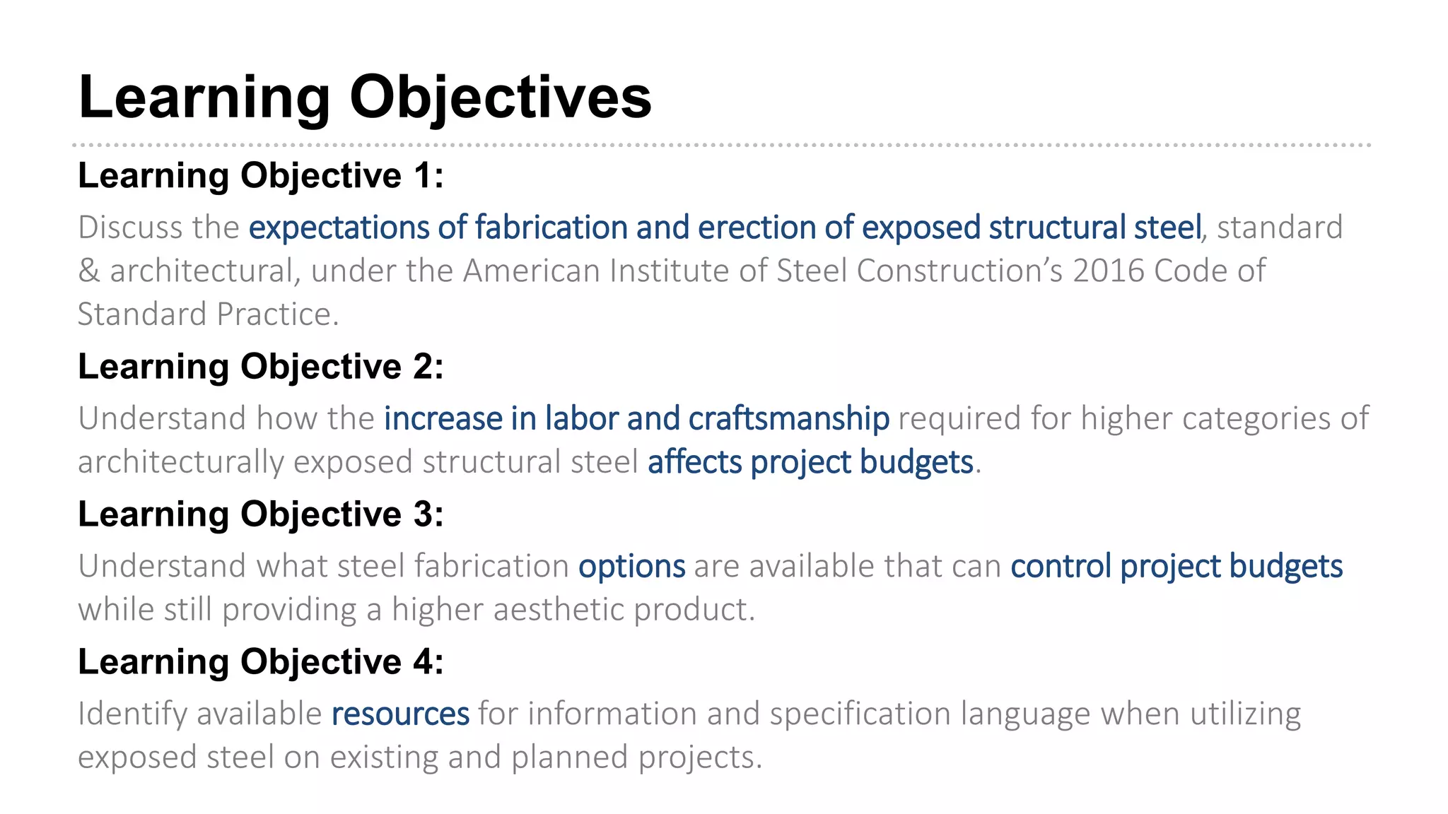Click the dotted divider line below the title
The height and width of the screenshot is (814, 1448).
point(721,145)
